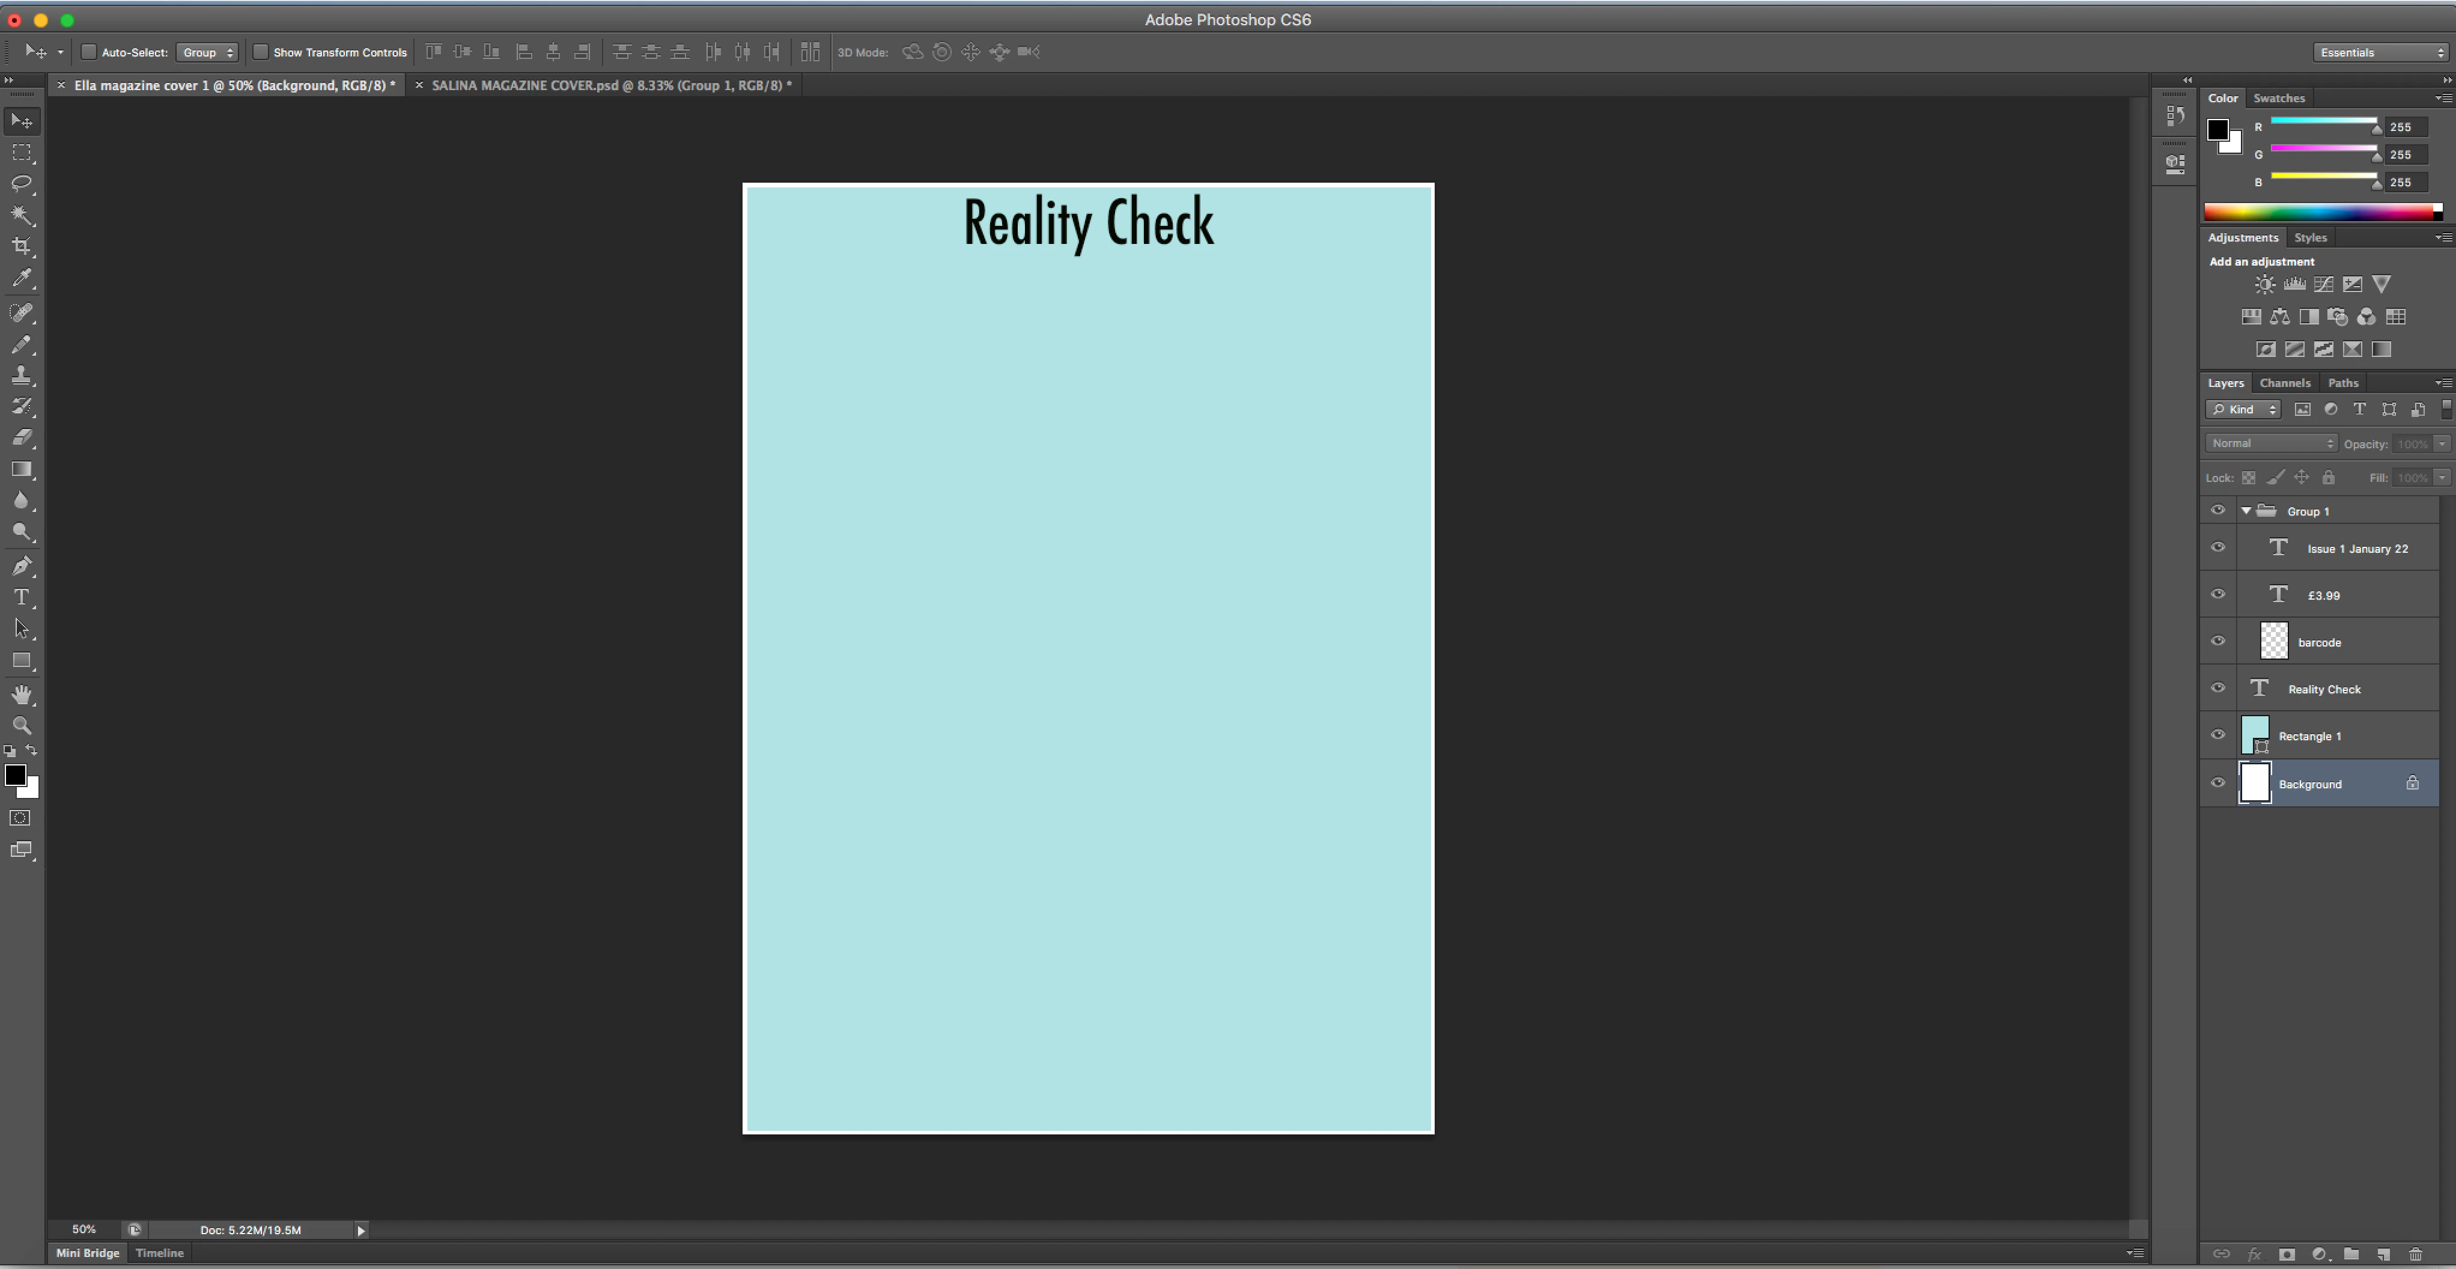Switch to the Channels tab
The height and width of the screenshot is (1269, 2456).
click(2284, 383)
